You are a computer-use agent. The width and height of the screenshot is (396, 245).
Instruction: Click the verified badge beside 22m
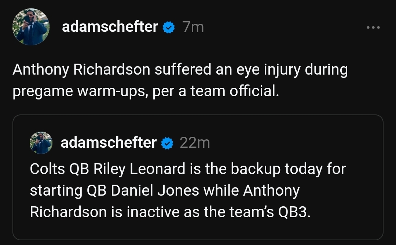click(167, 143)
